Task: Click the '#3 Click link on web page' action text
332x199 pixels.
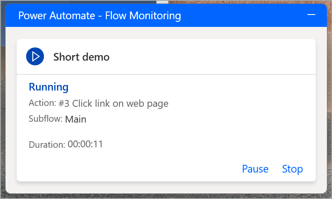Action: 114,103
